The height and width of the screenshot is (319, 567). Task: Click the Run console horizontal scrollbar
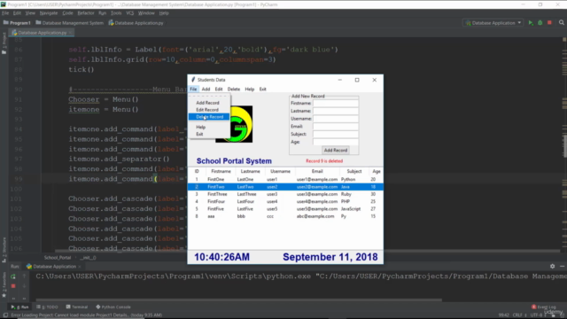(x=238, y=300)
